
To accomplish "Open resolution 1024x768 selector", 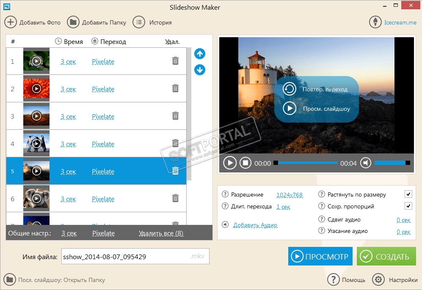I will click(290, 195).
